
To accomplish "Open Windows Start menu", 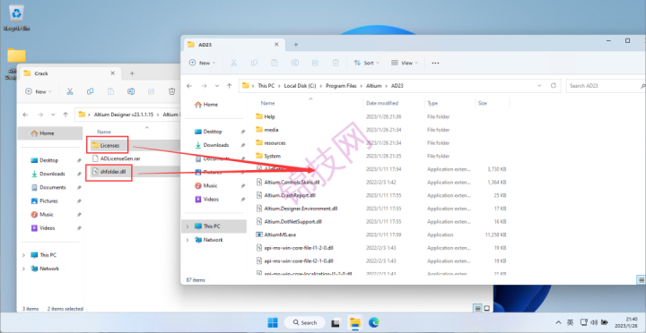I will (273, 323).
